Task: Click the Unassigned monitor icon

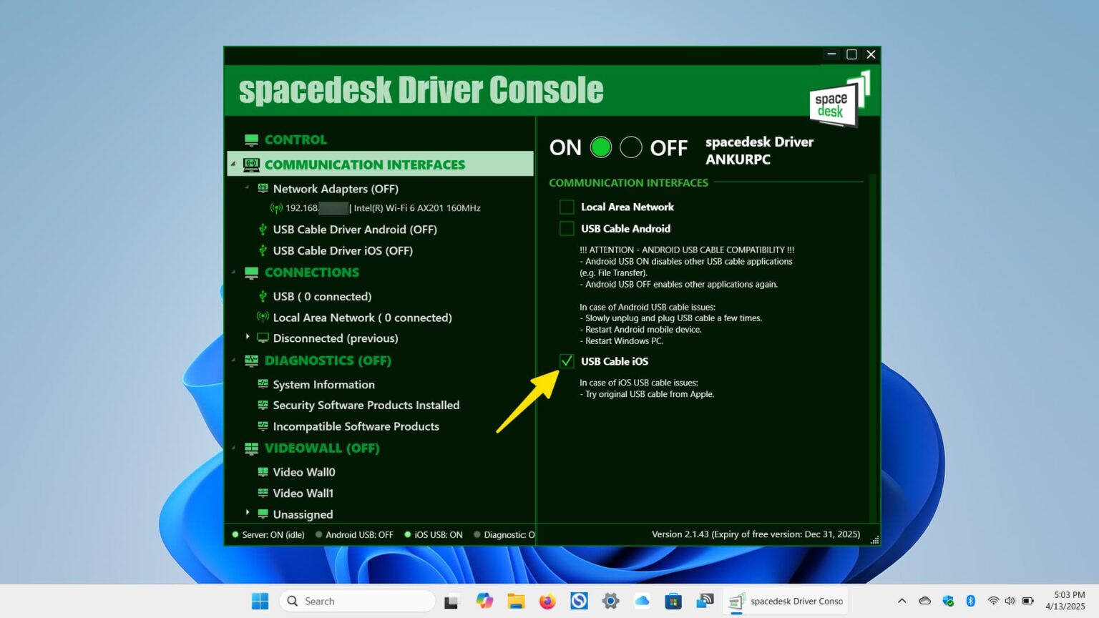Action: pos(263,514)
